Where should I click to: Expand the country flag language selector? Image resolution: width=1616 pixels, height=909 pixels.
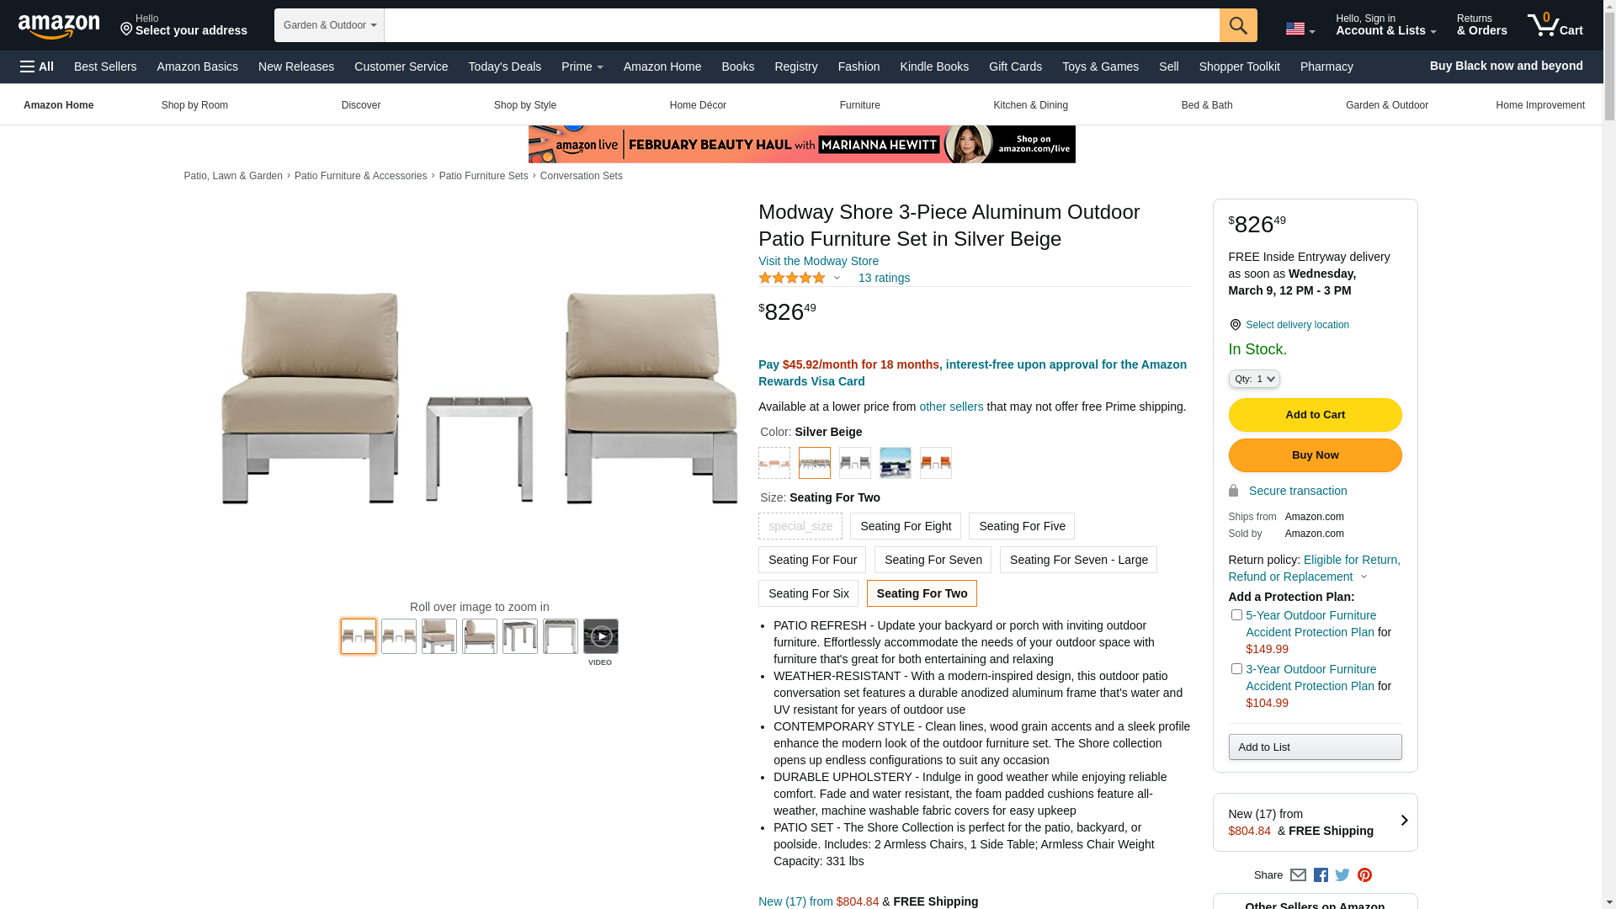pos(1300,29)
